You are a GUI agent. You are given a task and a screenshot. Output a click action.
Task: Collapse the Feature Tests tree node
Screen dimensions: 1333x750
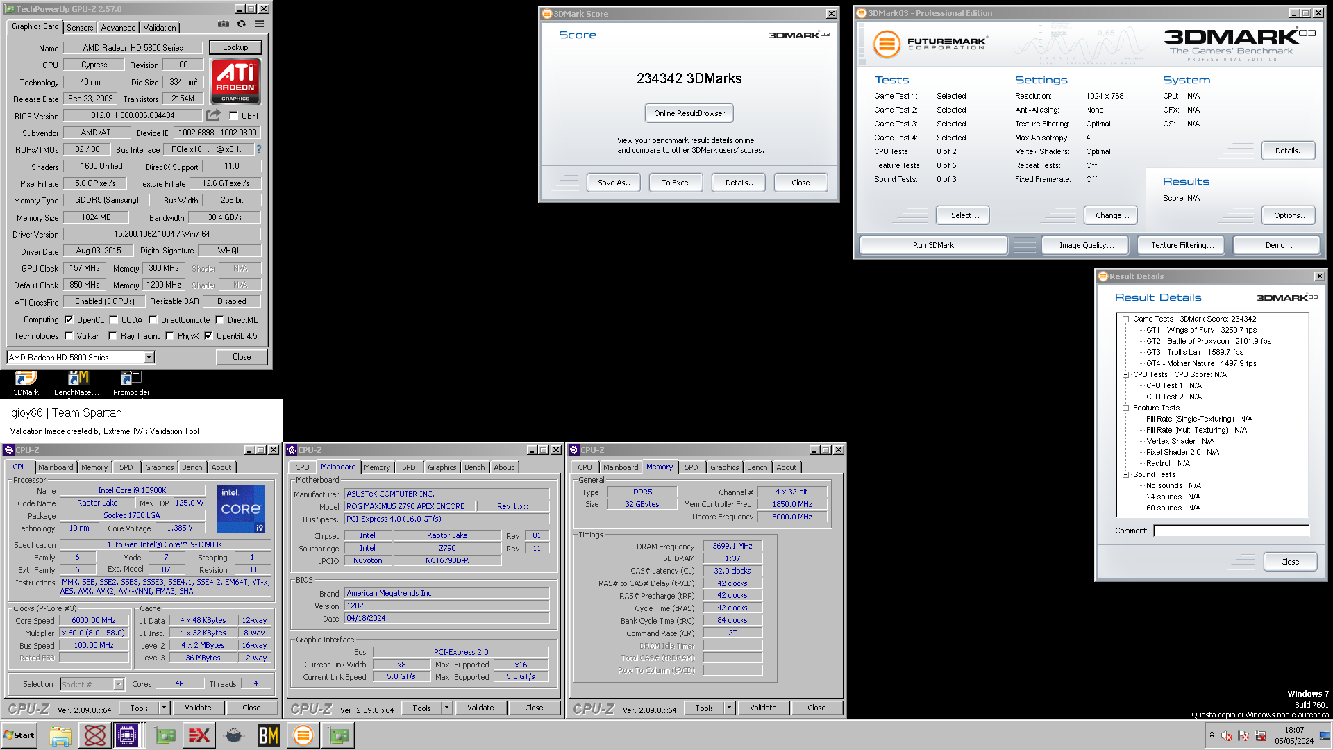click(1126, 408)
